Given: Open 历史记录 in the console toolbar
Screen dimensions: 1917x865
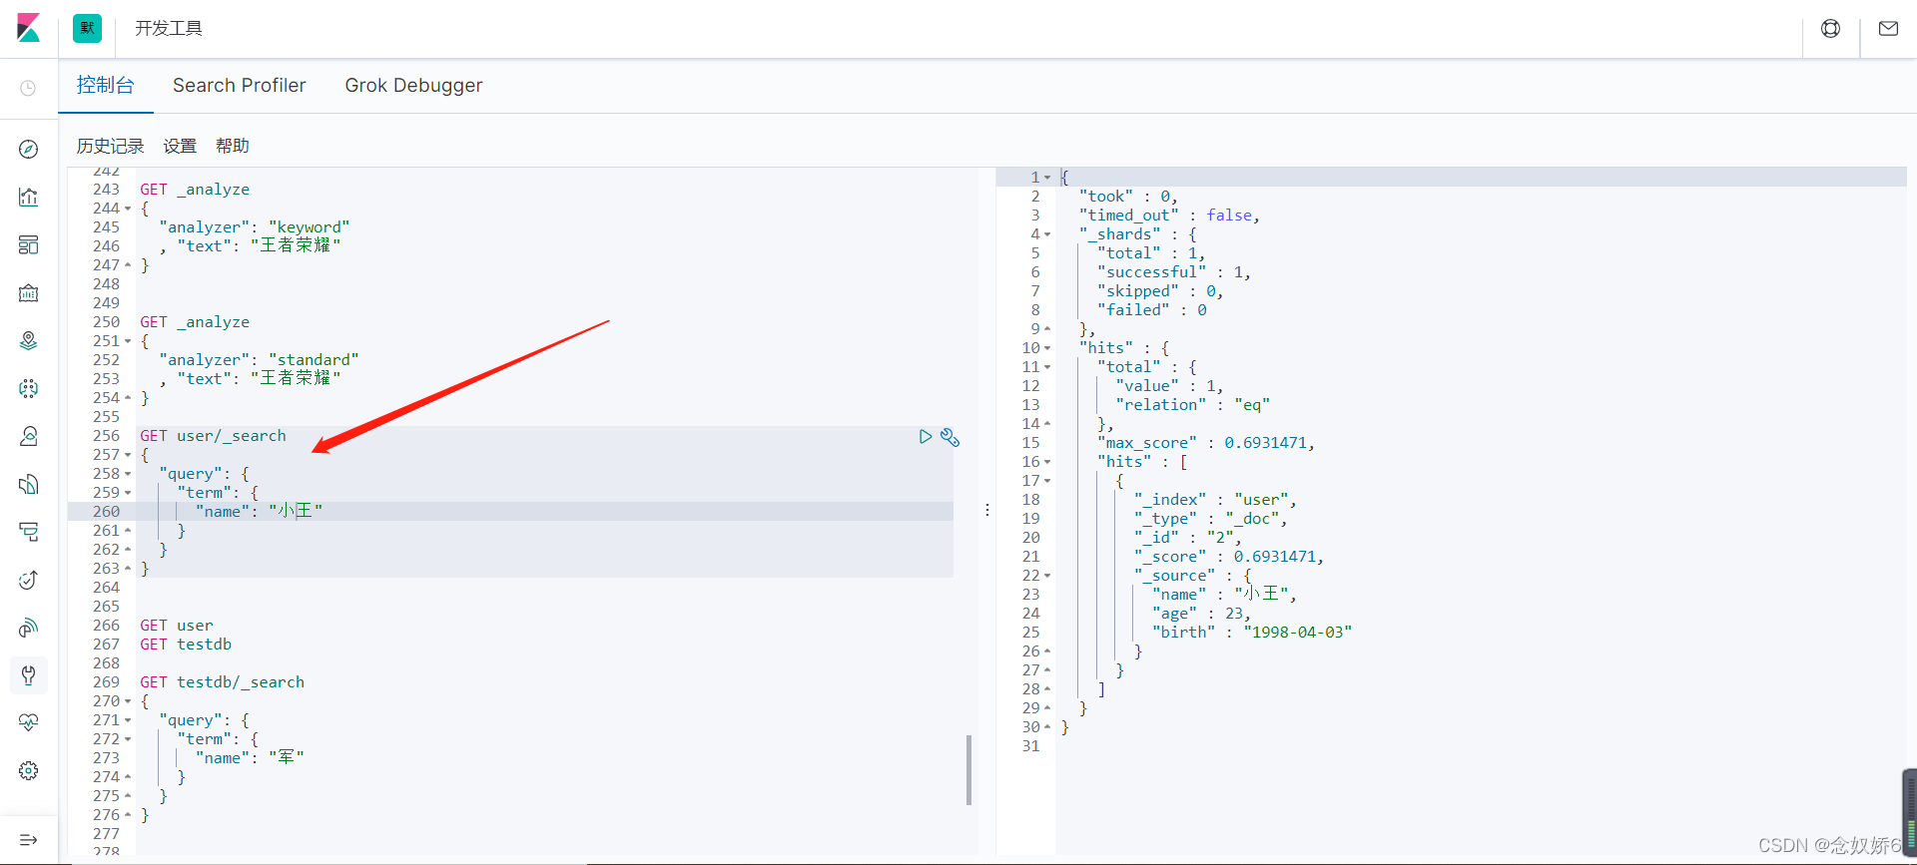Looking at the screenshot, I should [110, 146].
